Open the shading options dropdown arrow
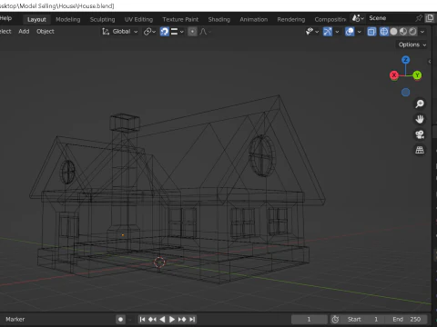Viewport: 437px width, 327px height. coord(422,32)
